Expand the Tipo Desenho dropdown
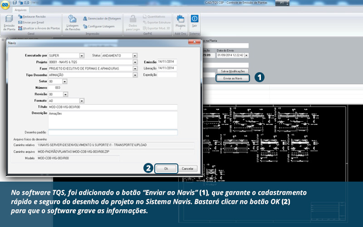363x227 pixels. tap(135, 75)
